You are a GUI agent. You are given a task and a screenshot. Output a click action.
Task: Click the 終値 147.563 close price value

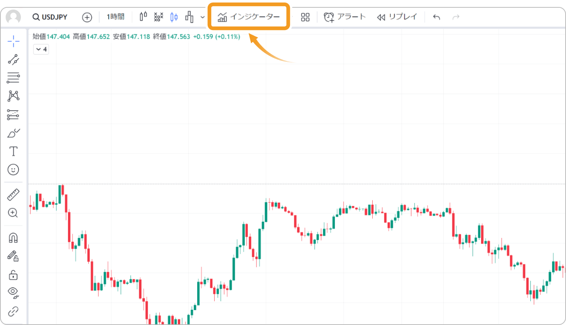(172, 37)
